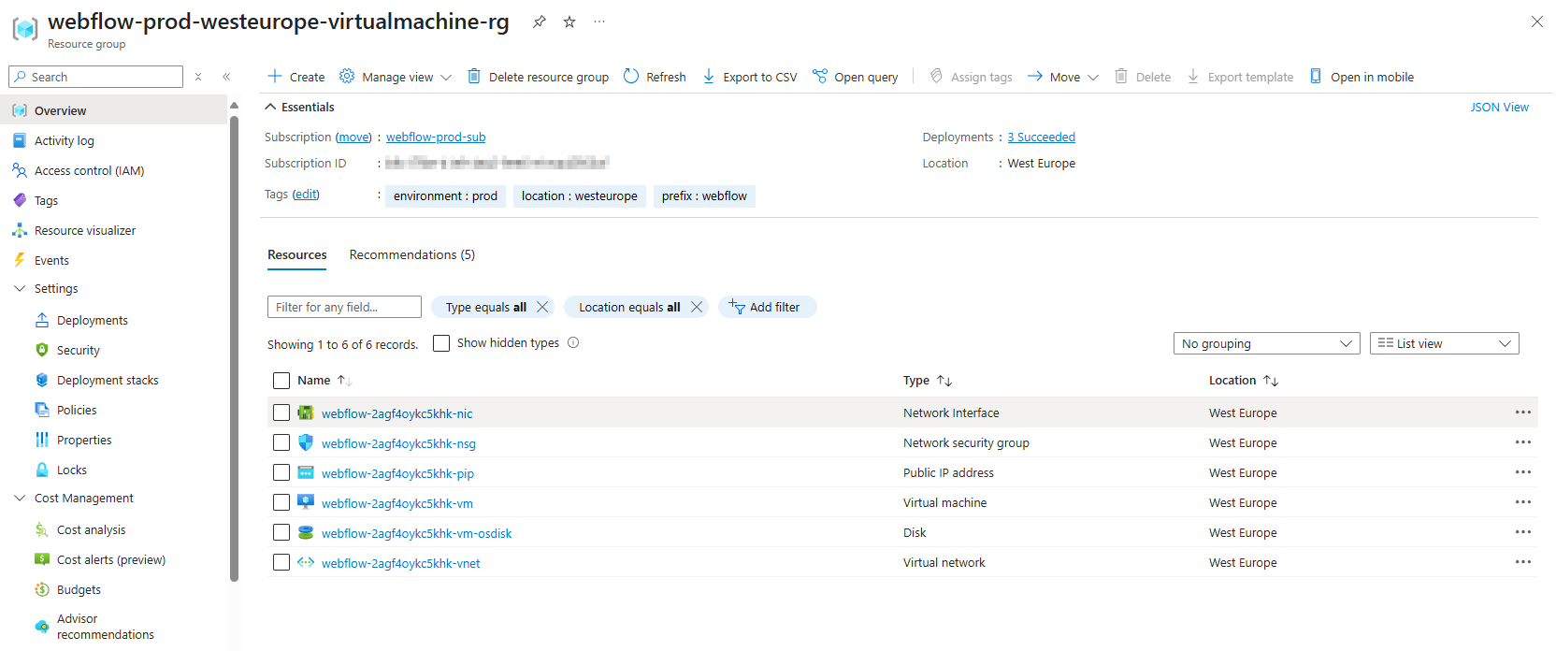Check the box for webflow-2agf4oykc5khk-vm
Screen dimensions: 1556x651
(x=281, y=502)
